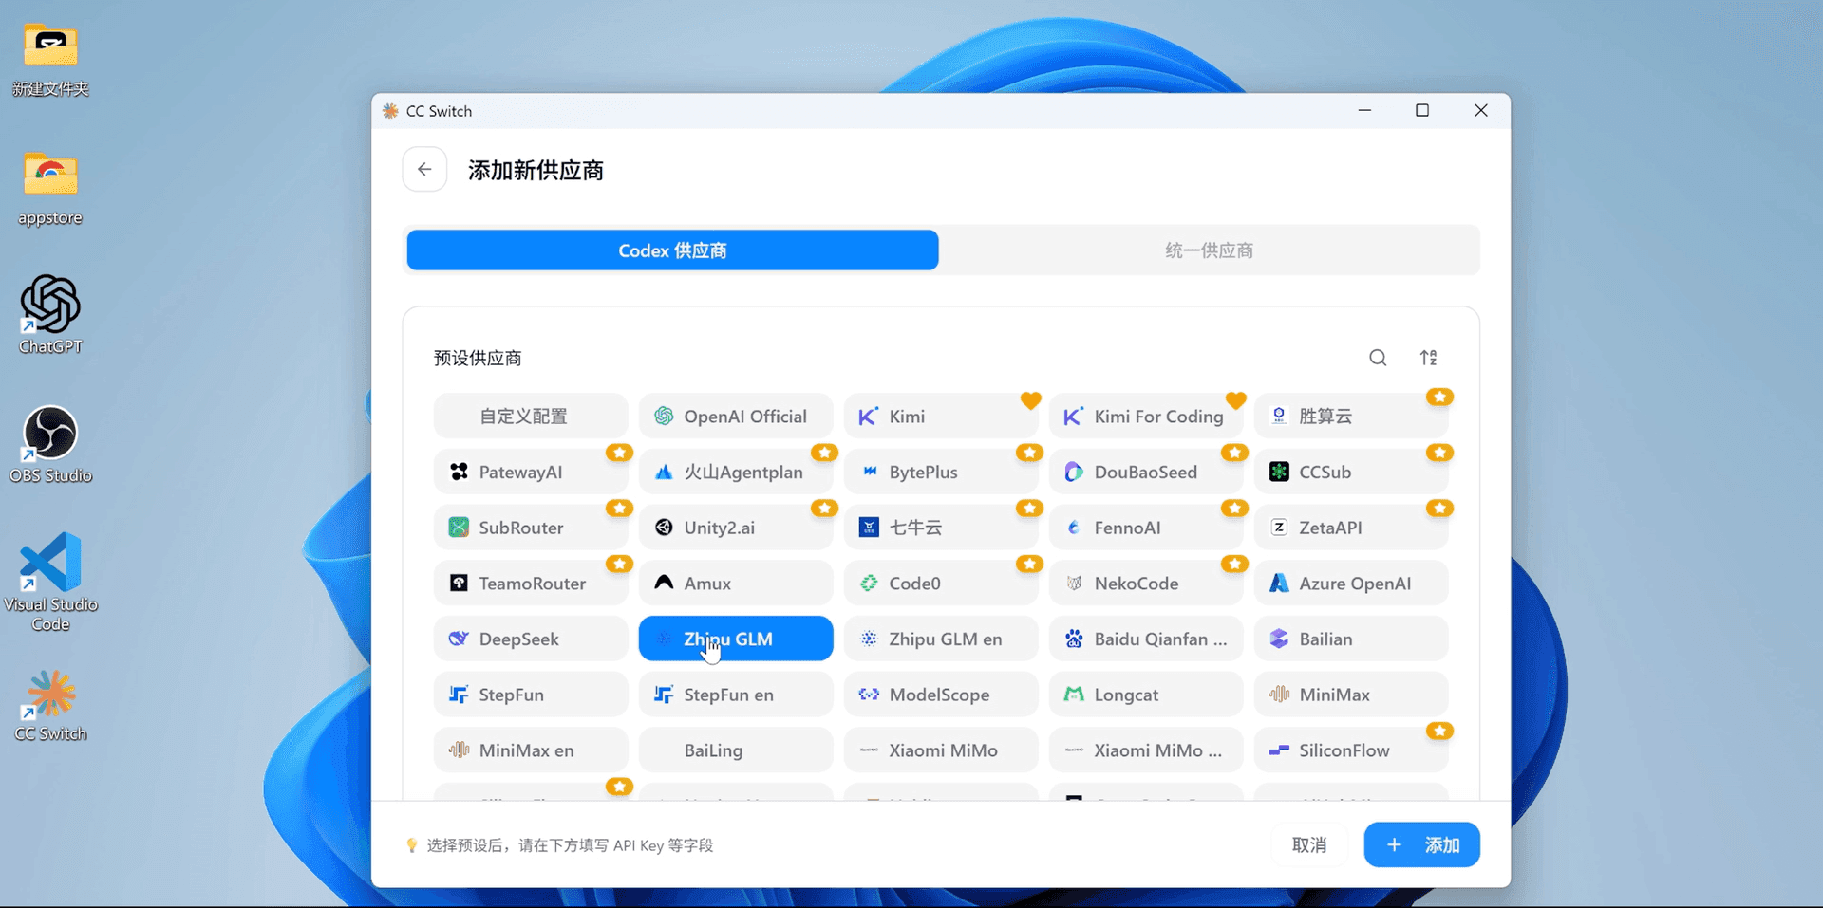Screen dimensions: 1823x908
Task: Switch to Codex 供应商 tab
Action: (672, 250)
